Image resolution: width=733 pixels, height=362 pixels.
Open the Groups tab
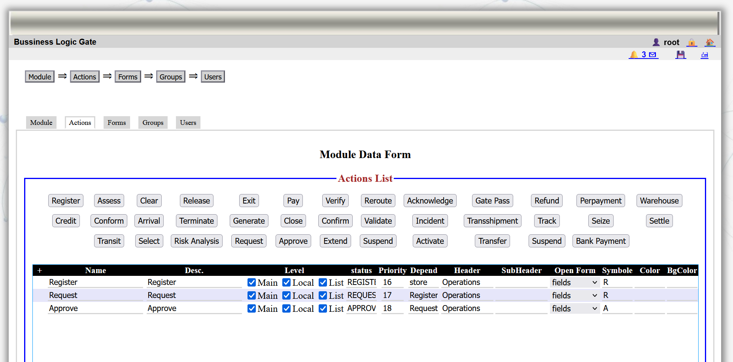(x=153, y=123)
